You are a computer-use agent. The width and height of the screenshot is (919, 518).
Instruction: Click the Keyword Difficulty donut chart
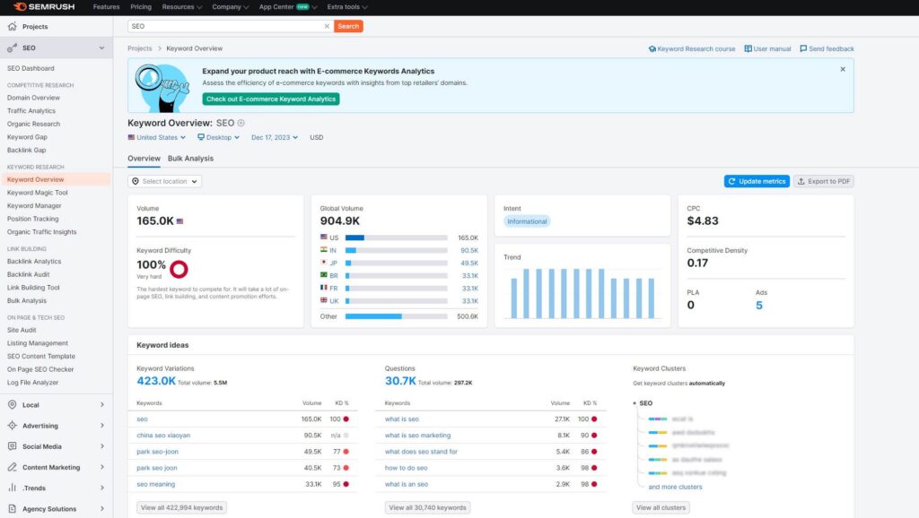coord(179,269)
